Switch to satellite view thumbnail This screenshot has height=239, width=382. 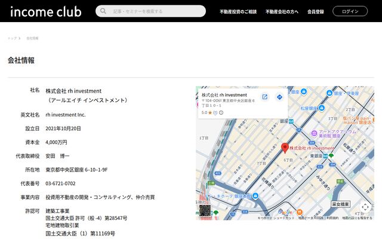pos(205,210)
